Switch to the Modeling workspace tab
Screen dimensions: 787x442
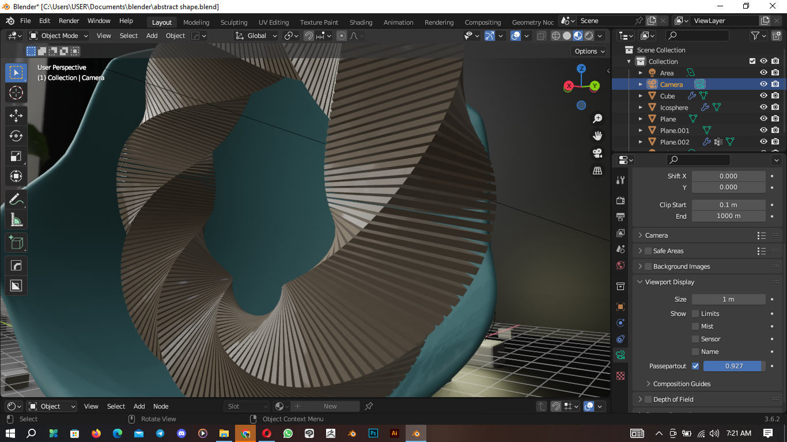click(196, 22)
